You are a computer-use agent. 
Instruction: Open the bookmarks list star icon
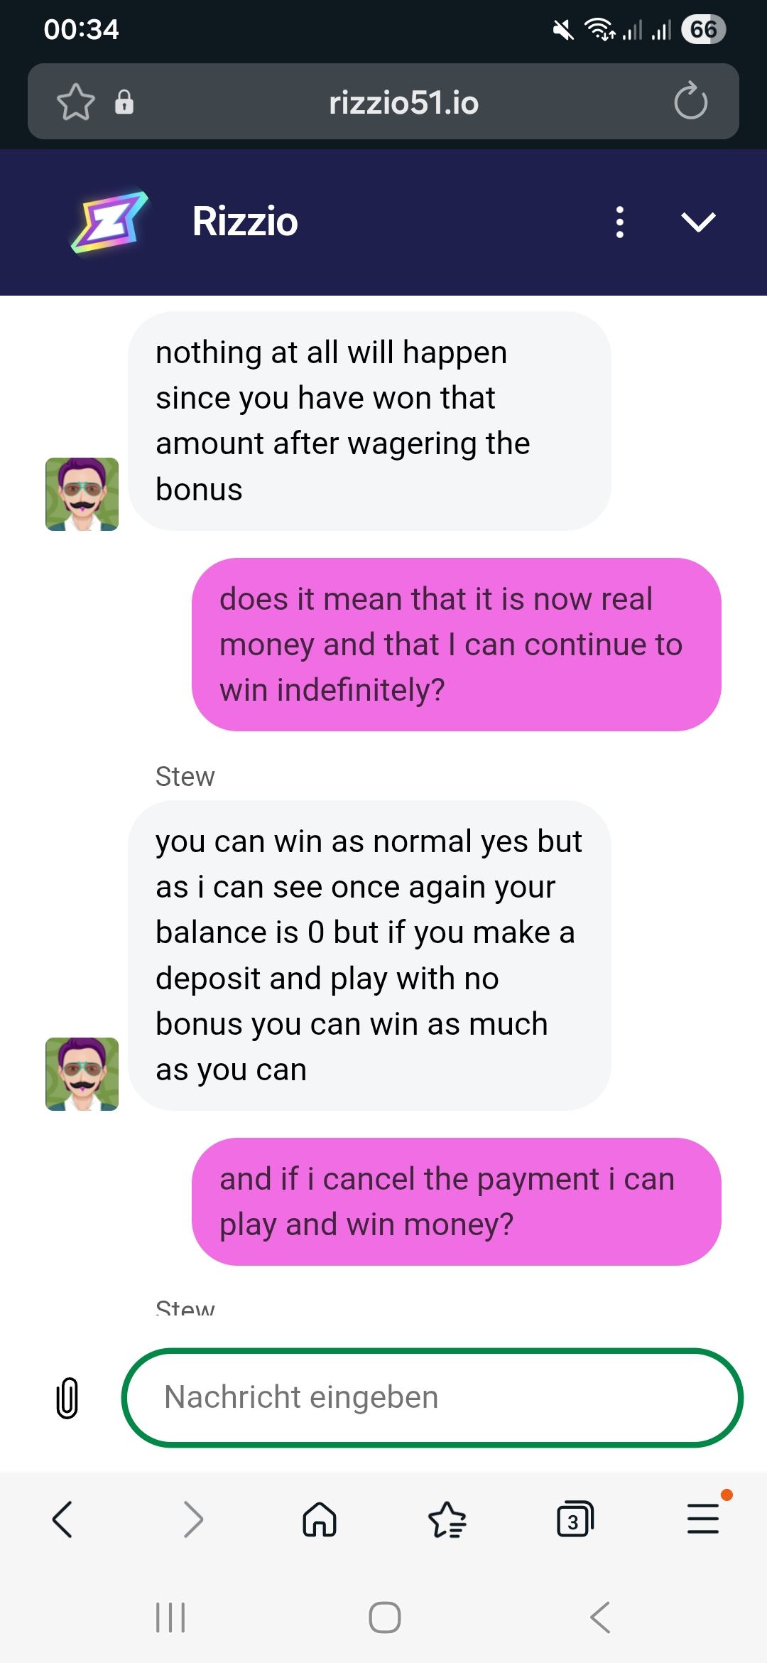(x=447, y=1520)
